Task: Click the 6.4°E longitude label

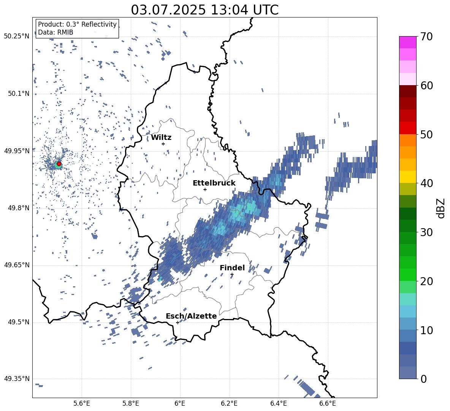Action: 279,403
